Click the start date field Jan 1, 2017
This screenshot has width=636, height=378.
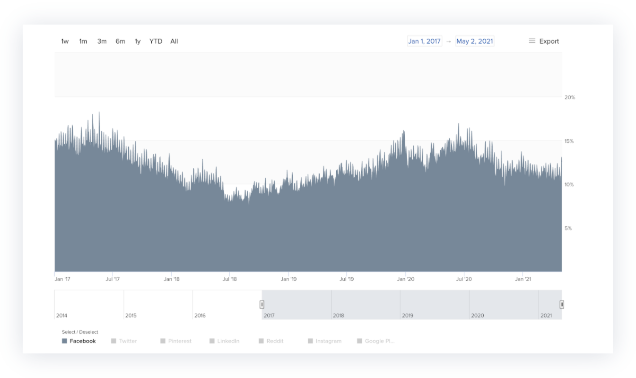pos(424,41)
